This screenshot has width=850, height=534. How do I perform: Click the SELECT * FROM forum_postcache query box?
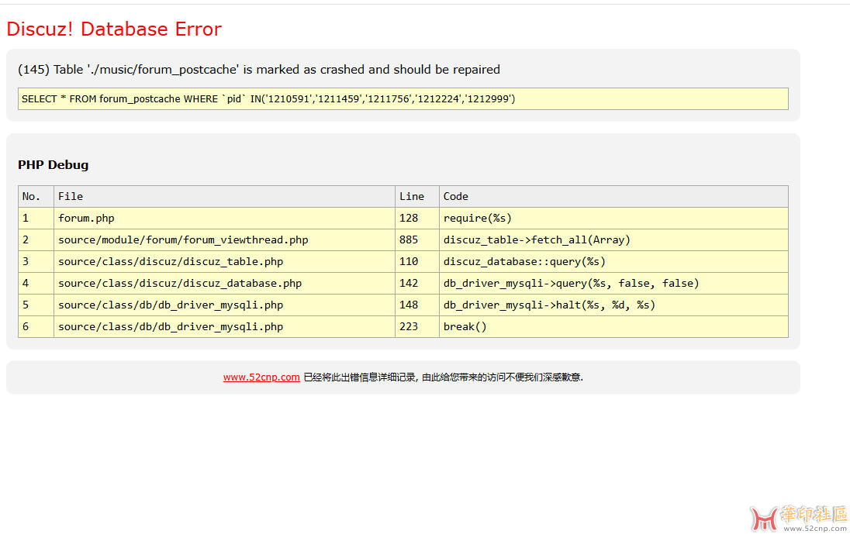point(403,98)
